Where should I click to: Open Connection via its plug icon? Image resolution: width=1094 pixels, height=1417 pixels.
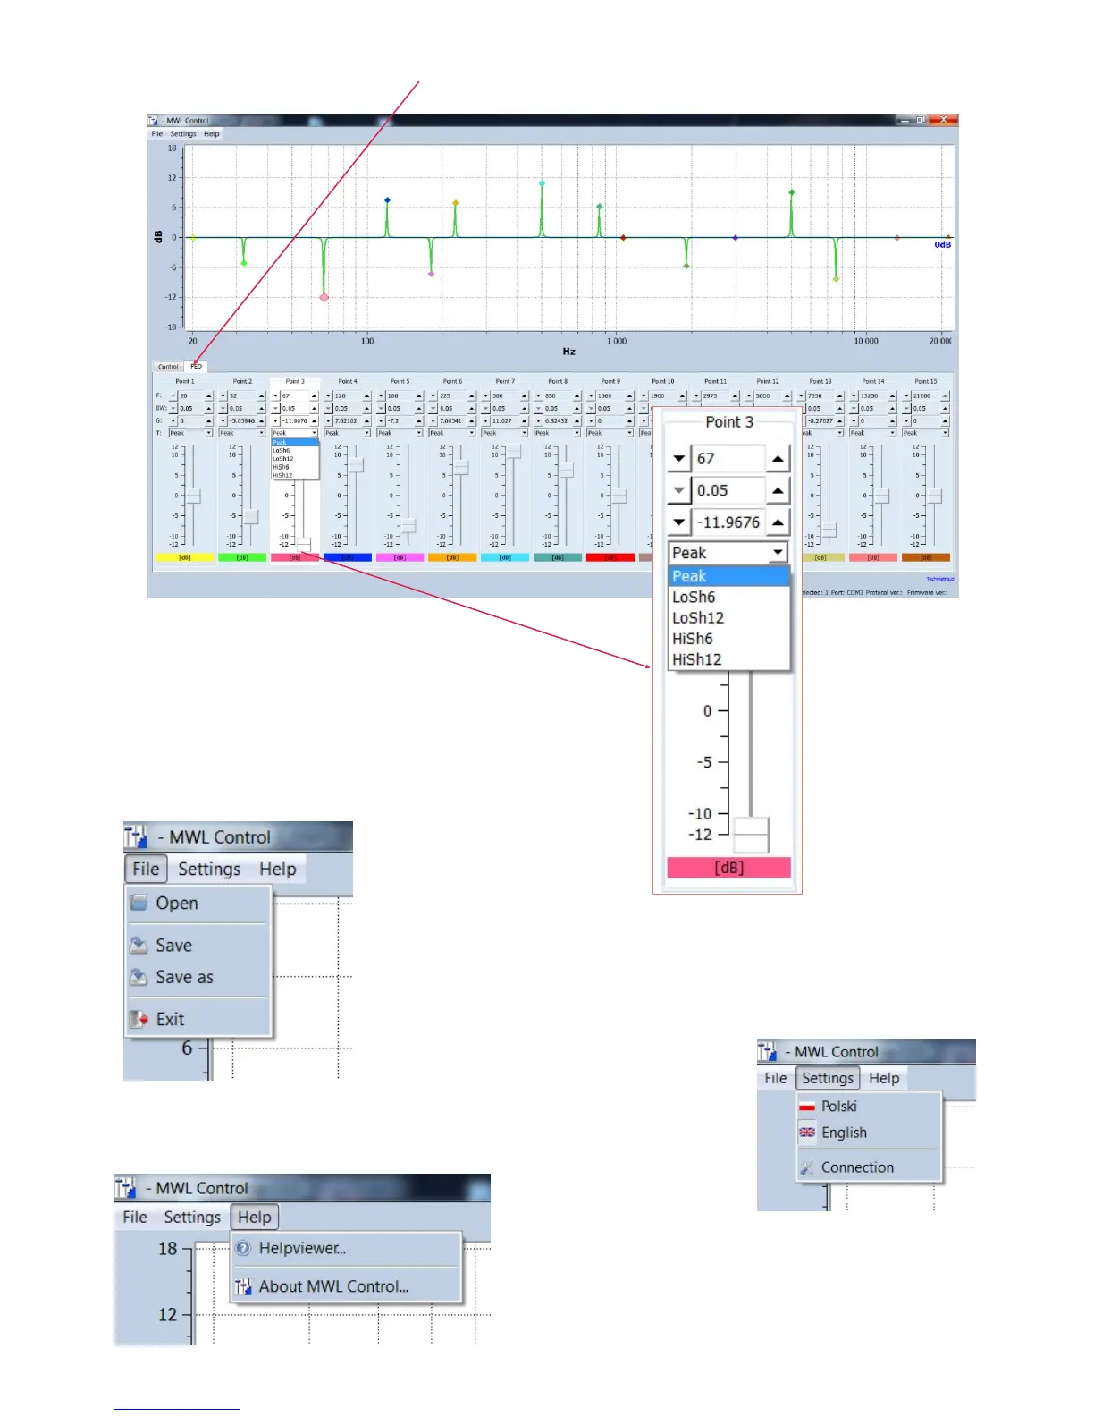[807, 1167]
